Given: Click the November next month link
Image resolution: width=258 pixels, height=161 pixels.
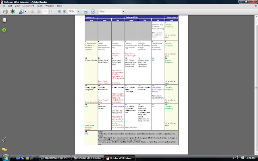Looking at the screenshot, I should pyautogui.click(x=172, y=17).
